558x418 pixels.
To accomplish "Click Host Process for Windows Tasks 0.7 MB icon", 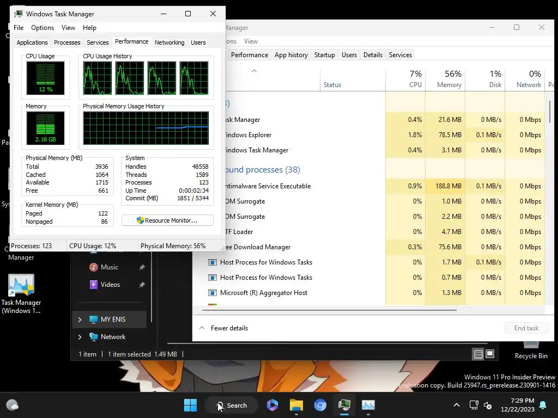I will (212, 278).
